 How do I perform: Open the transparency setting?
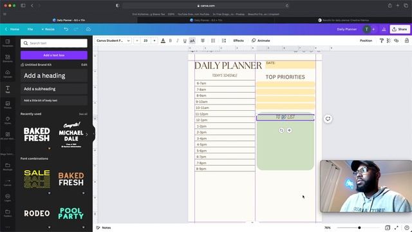tap(389, 41)
